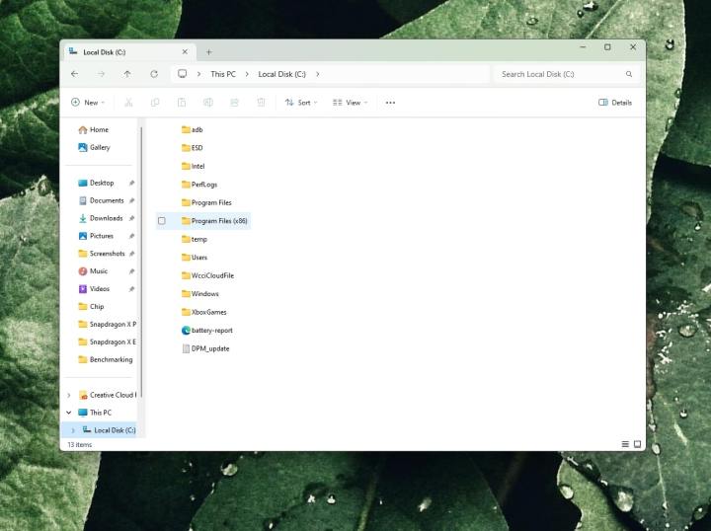This screenshot has height=531, width=711.
Task: Click the Search Local Disk (C:) field
Action: [558, 74]
